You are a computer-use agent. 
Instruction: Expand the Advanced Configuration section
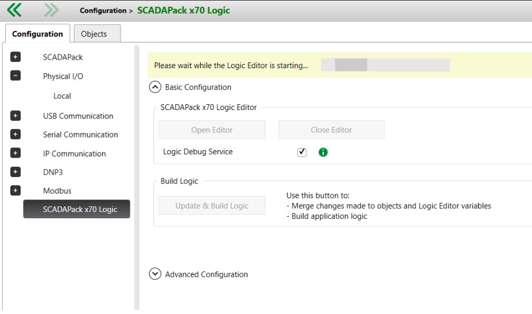tap(155, 274)
